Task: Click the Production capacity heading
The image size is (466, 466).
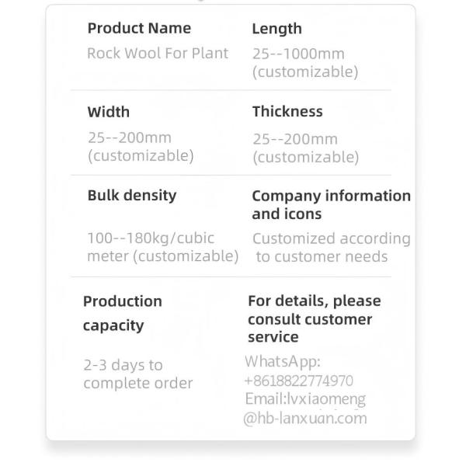Action: (x=123, y=313)
